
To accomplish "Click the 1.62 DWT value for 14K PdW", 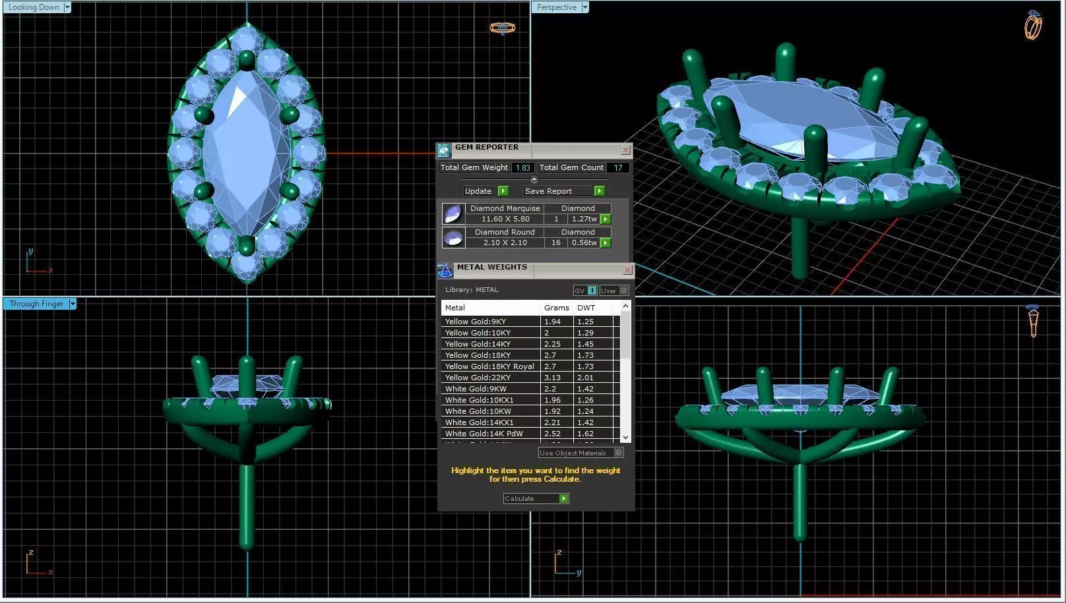I will [586, 434].
